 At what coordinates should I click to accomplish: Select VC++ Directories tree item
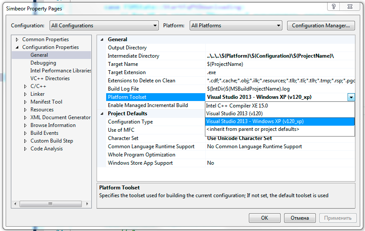click(50, 78)
